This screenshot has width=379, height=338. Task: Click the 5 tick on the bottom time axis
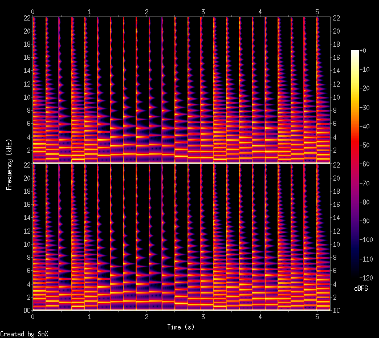(317, 316)
